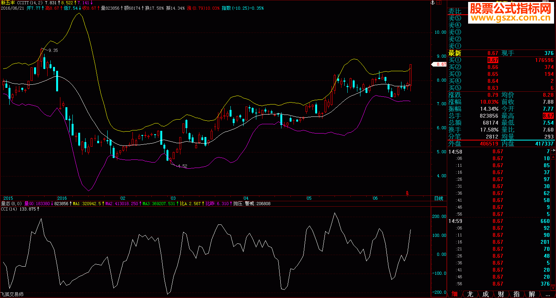Image resolution: width=556 pixels, height=298 pixels.
Task: Click the 新五丰 stock name
Action: click(x=8, y=2)
